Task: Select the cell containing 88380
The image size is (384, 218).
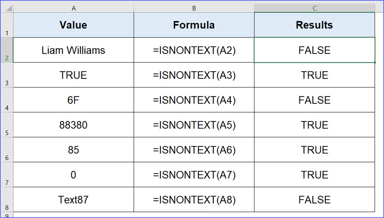Action: (x=73, y=125)
